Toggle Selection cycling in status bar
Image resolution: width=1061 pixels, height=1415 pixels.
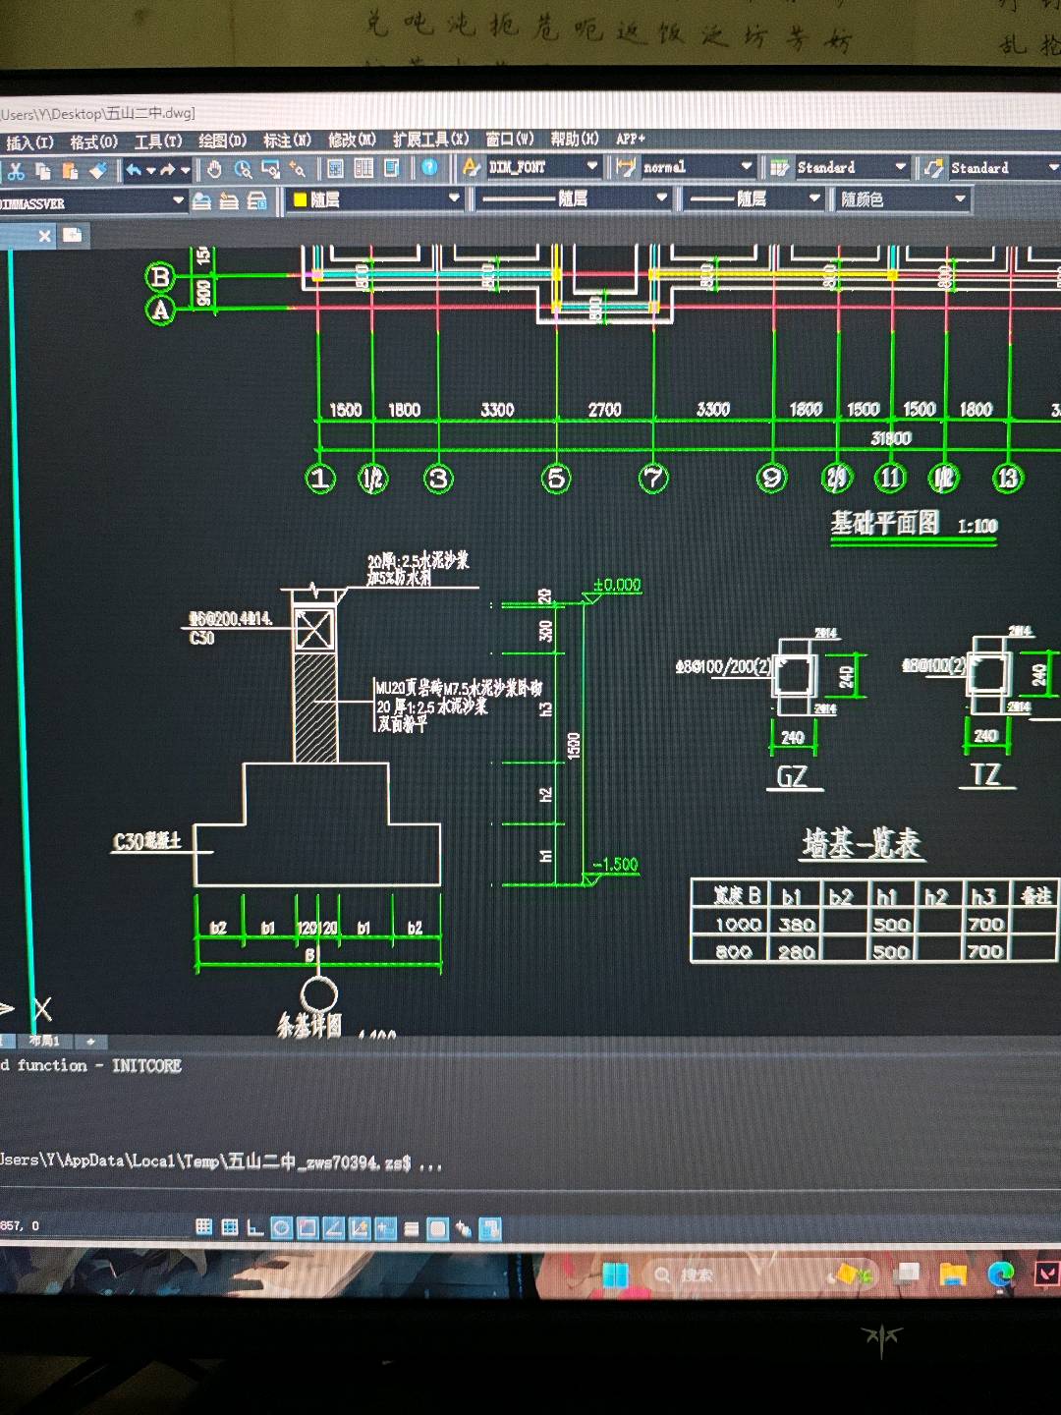pyautogui.click(x=464, y=1228)
